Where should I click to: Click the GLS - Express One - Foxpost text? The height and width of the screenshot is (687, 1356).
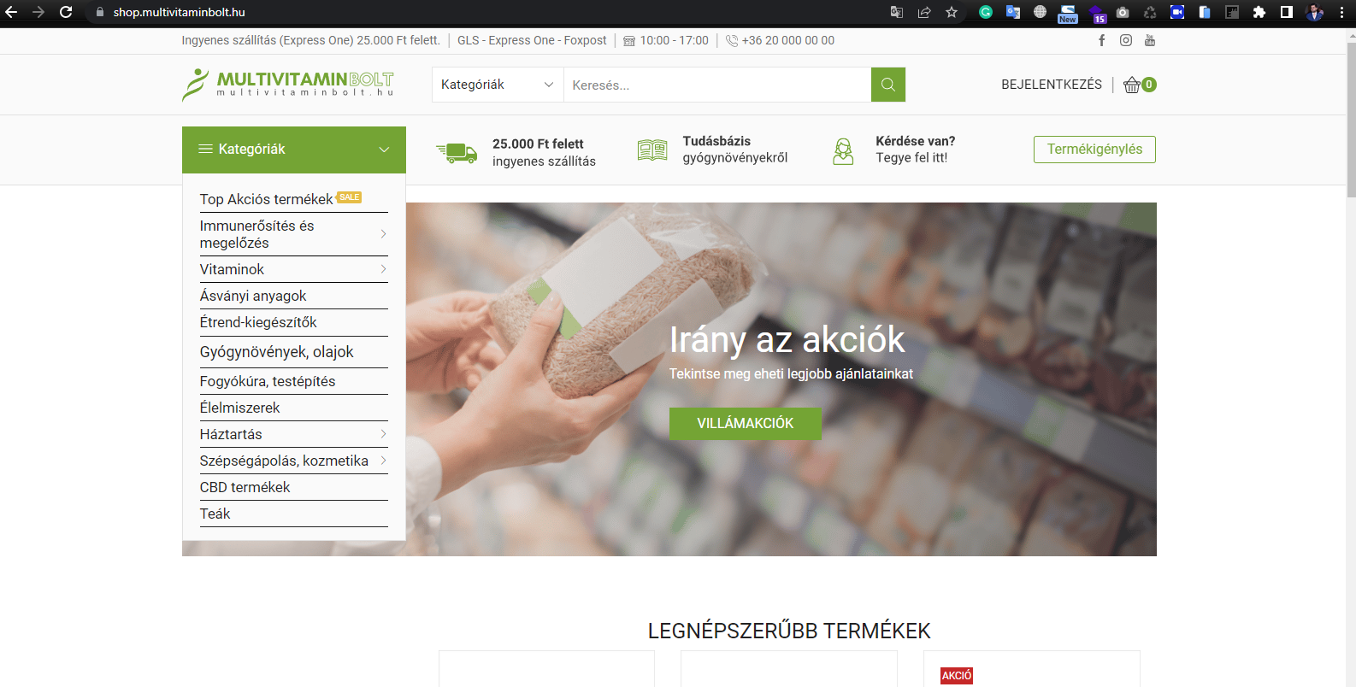(x=532, y=40)
